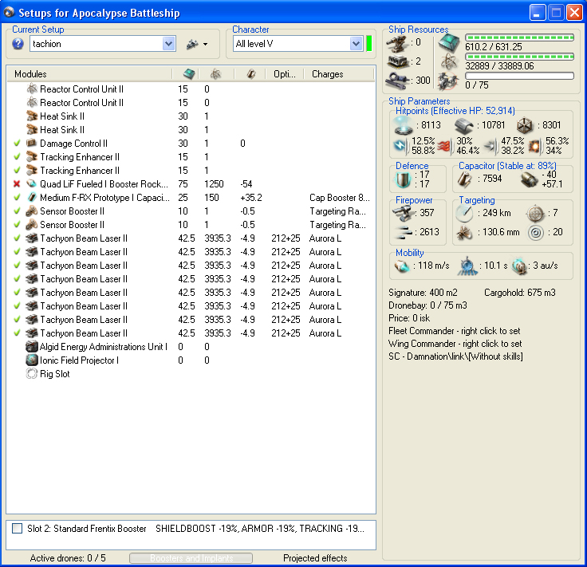Toggle the red X on Quad LiF Booster Rocket
The width and height of the screenshot is (587, 567).
(17, 184)
